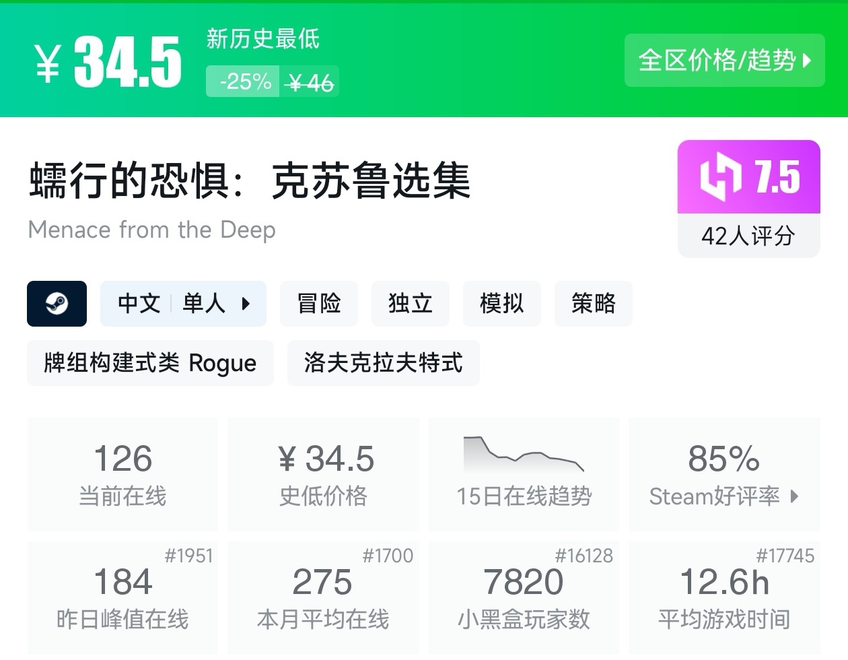Open the 全区价格/趋势 price trend button

pos(724,60)
